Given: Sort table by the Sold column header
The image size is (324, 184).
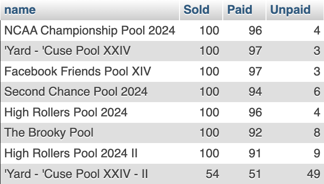Looking at the screenshot, I should [197, 10].
